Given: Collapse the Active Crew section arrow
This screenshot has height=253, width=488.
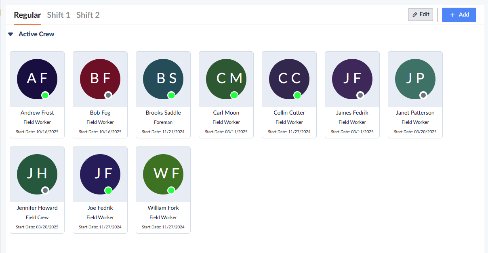Looking at the screenshot, I should pos(11,34).
